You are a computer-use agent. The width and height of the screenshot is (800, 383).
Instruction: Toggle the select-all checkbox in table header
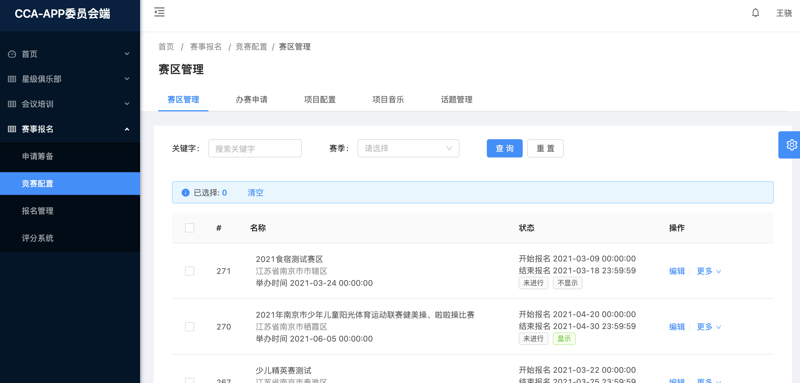click(x=189, y=228)
